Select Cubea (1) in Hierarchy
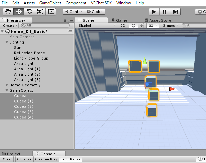The width and height of the screenshot is (206, 163). point(37,101)
